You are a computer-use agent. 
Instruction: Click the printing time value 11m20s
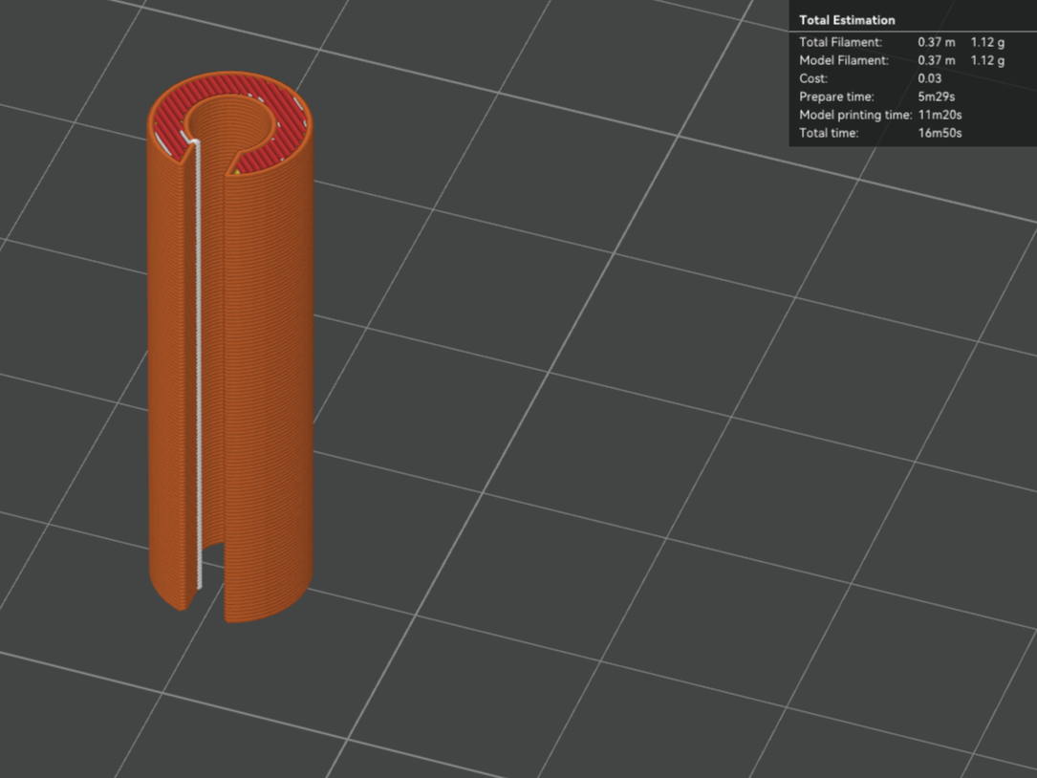(x=940, y=115)
